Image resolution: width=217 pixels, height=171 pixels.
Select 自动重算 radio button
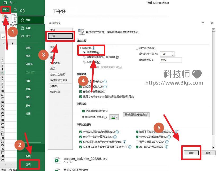pos(84,52)
